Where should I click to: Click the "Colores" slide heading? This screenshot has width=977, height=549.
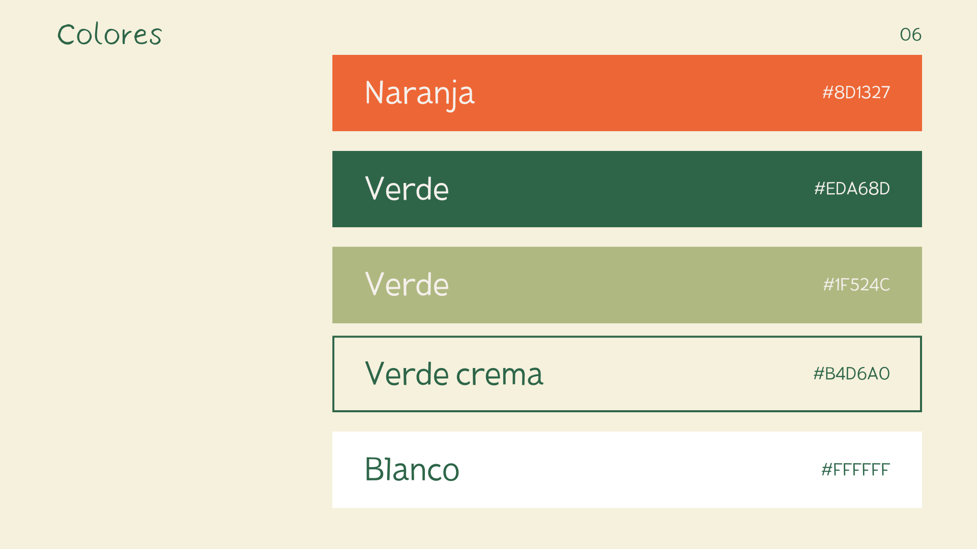(109, 35)
